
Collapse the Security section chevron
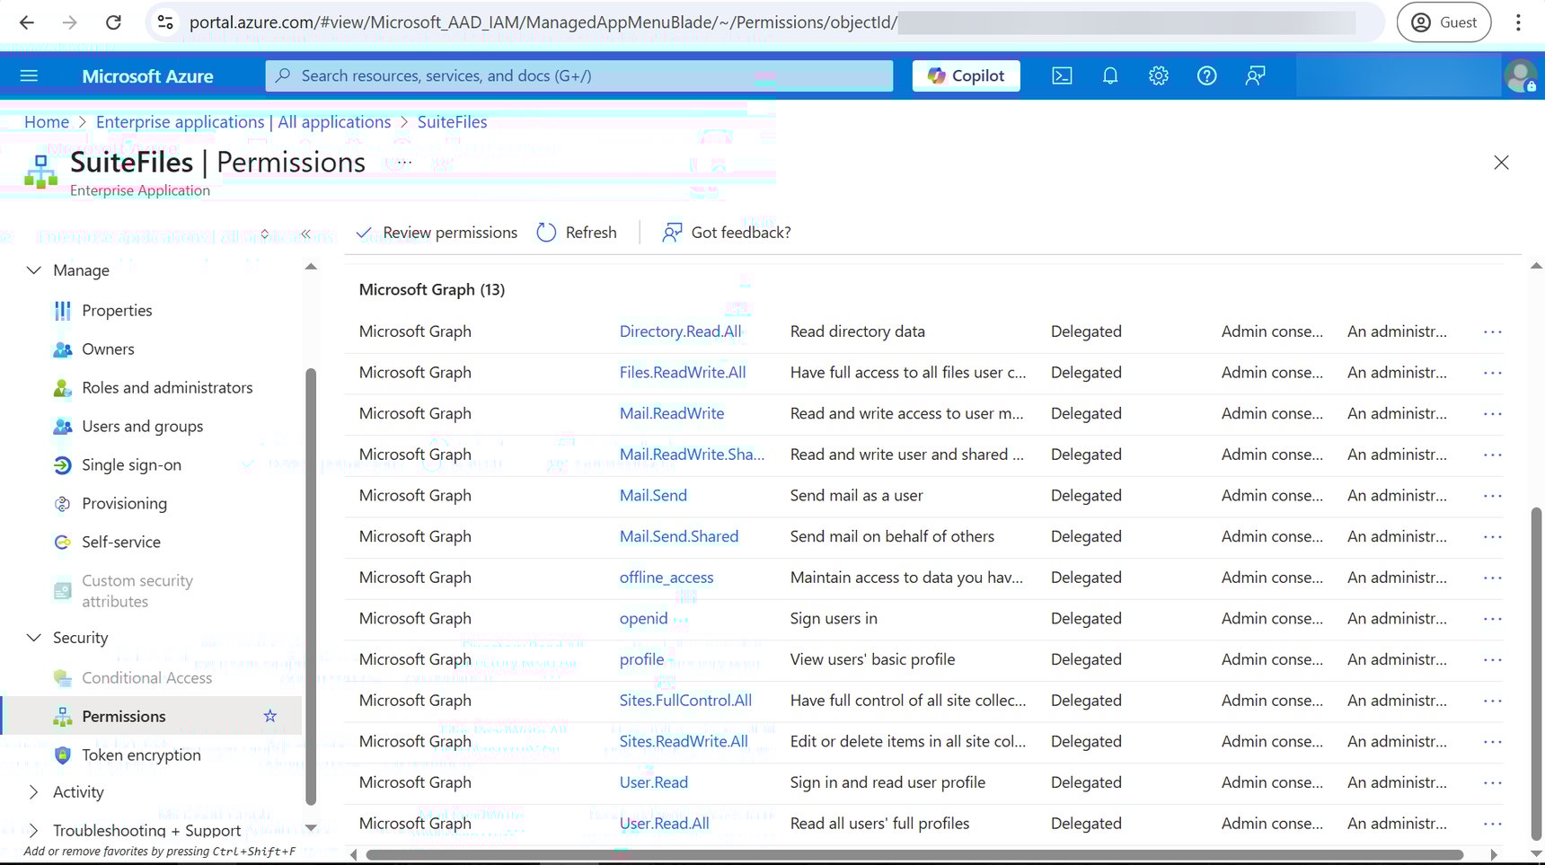33,637
